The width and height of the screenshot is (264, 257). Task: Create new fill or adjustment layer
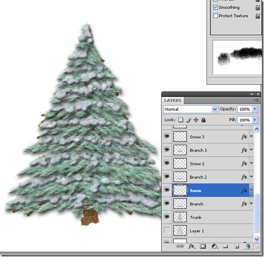tap(214, 246)
